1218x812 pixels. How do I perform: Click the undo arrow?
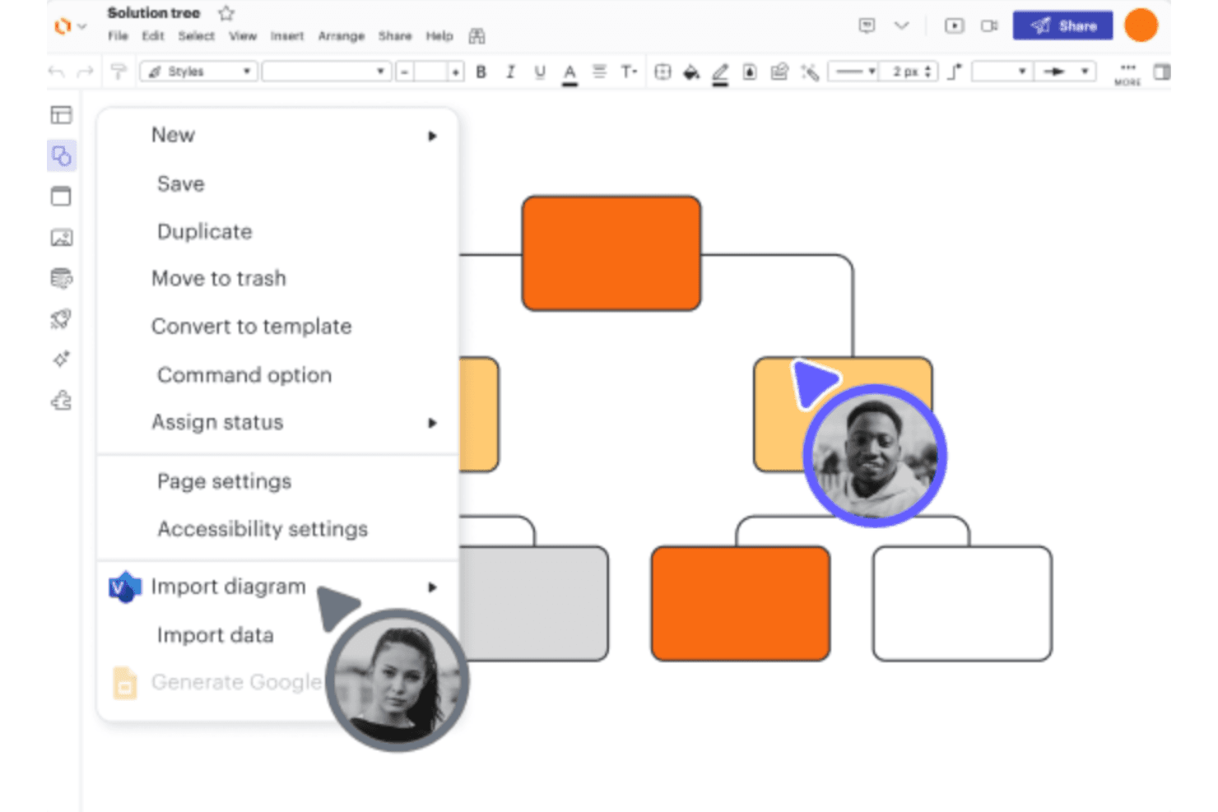pyautogui.click(x=56, y=72)
